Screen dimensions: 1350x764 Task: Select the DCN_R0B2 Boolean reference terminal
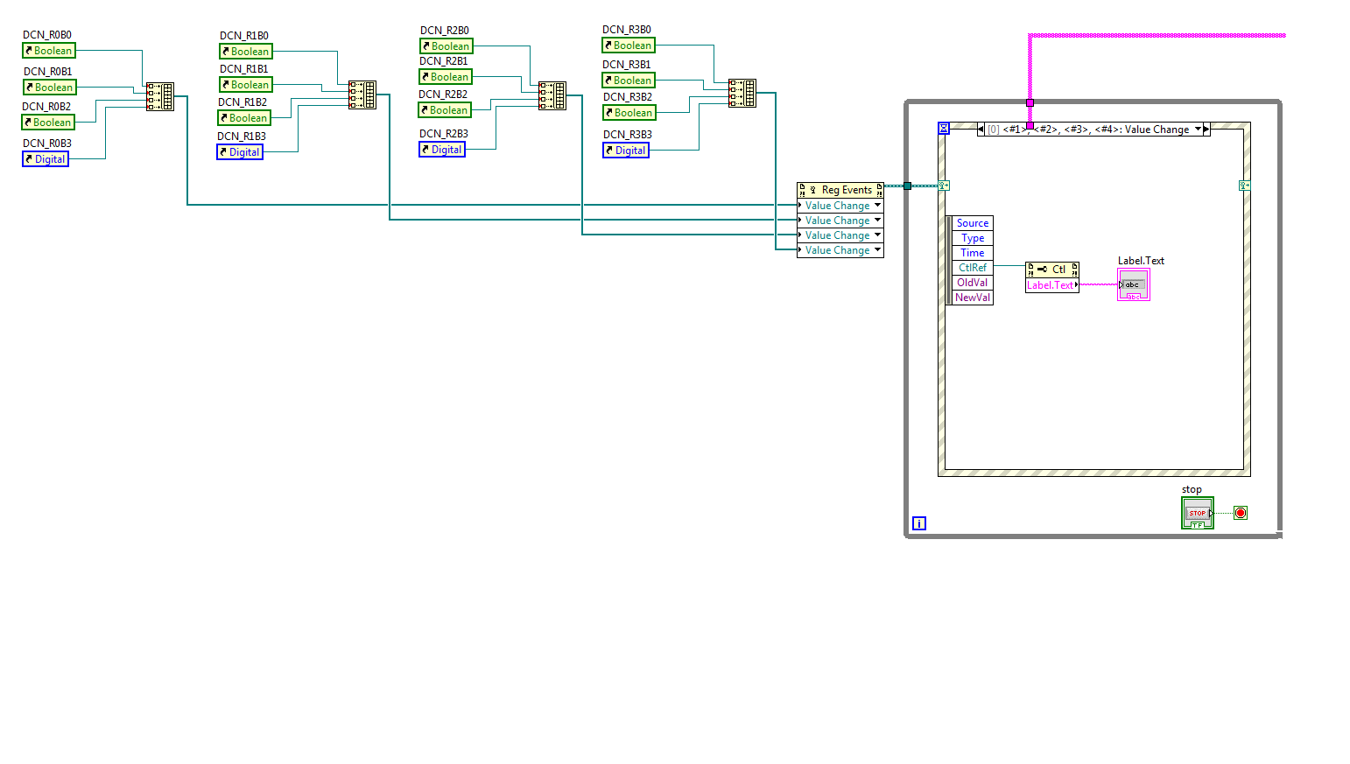[48, 123]
